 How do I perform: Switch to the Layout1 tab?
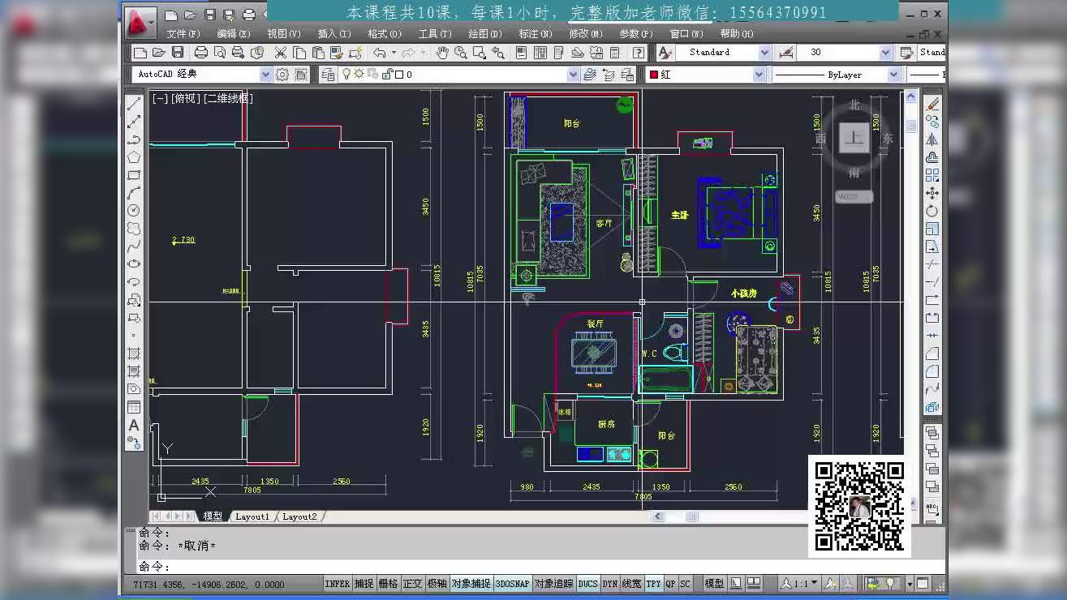(x=252, y=516)
